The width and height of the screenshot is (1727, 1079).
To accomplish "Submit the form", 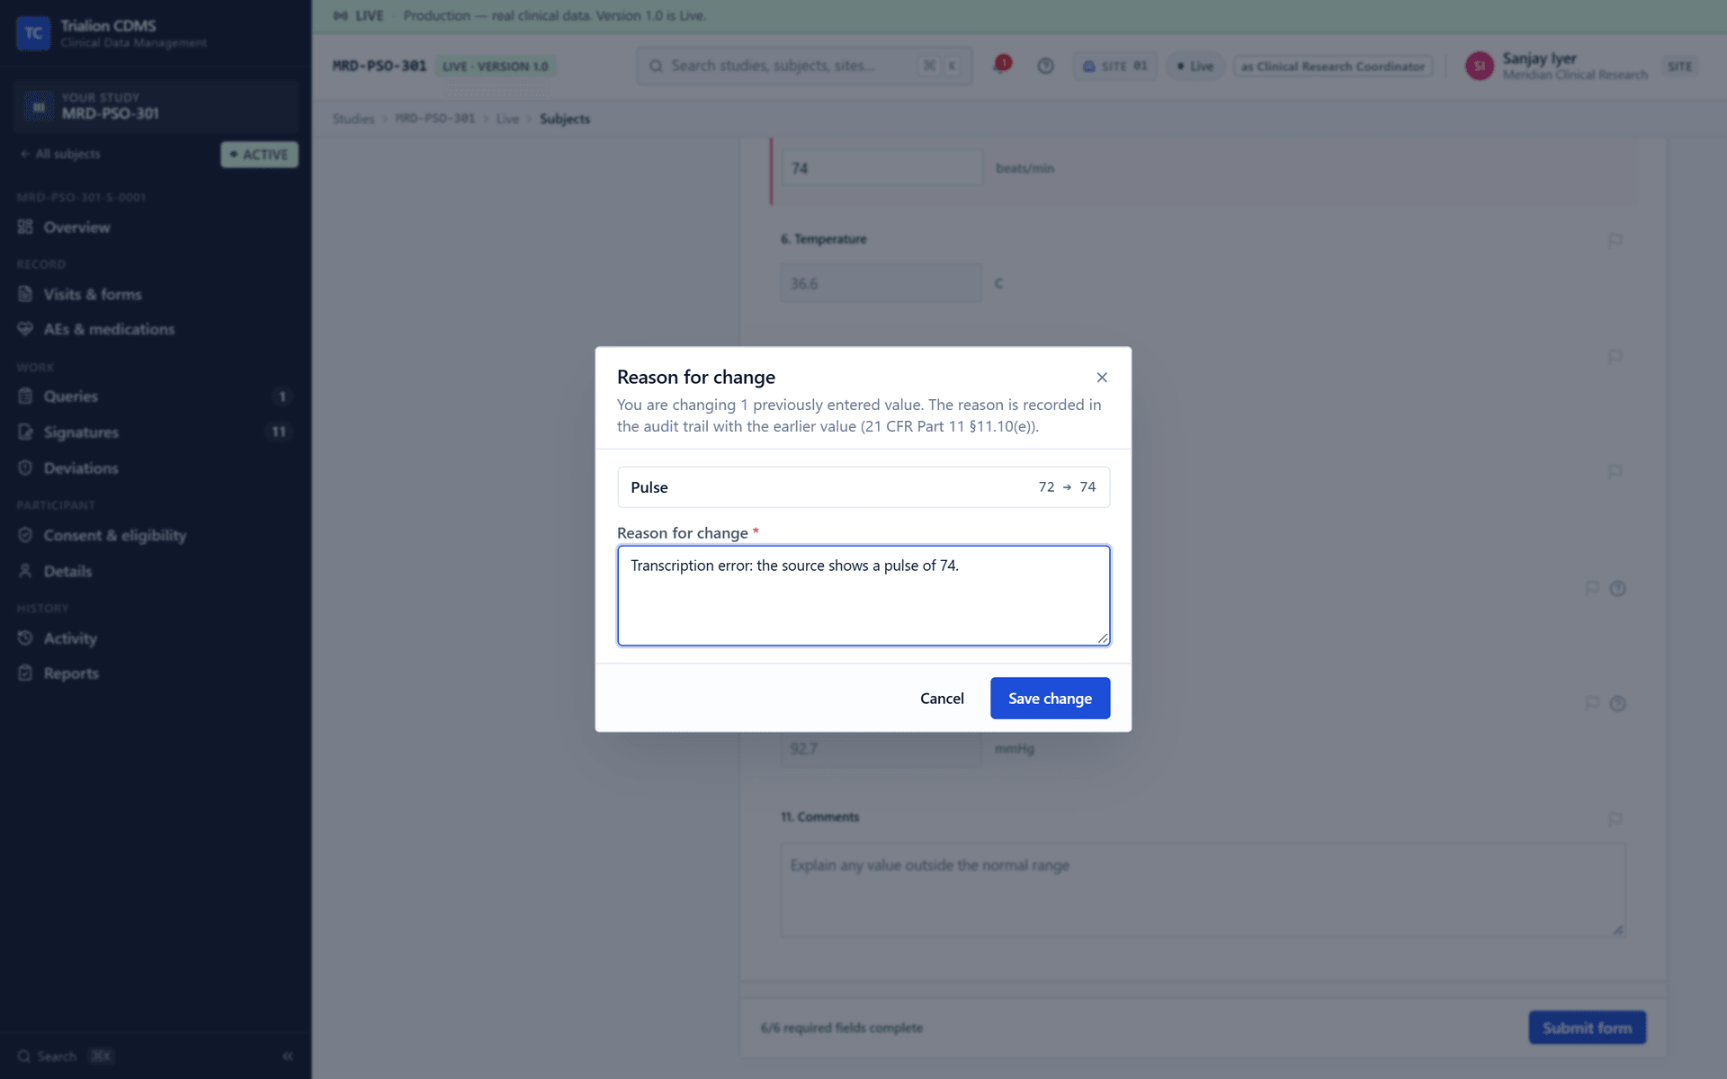I will pyautogui.click(x=1587, y=1028).
